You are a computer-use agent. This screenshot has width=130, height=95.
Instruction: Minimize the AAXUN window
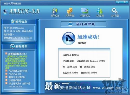118,2
